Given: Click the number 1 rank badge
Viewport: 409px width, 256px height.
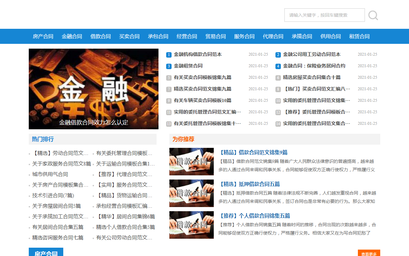Looking at the screenshot, I should (169, 55).
